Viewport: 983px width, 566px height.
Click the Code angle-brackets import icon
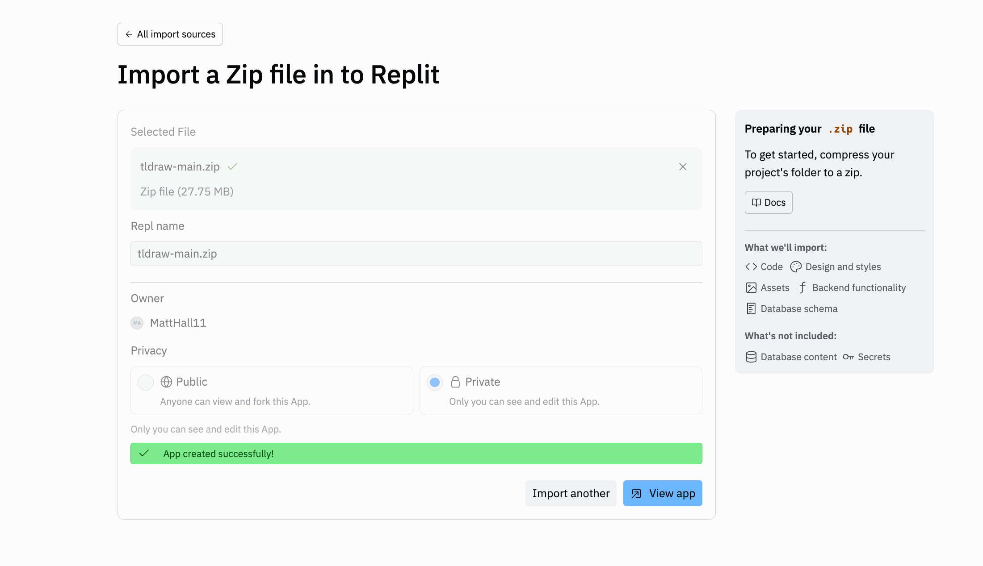coord(751,266)
